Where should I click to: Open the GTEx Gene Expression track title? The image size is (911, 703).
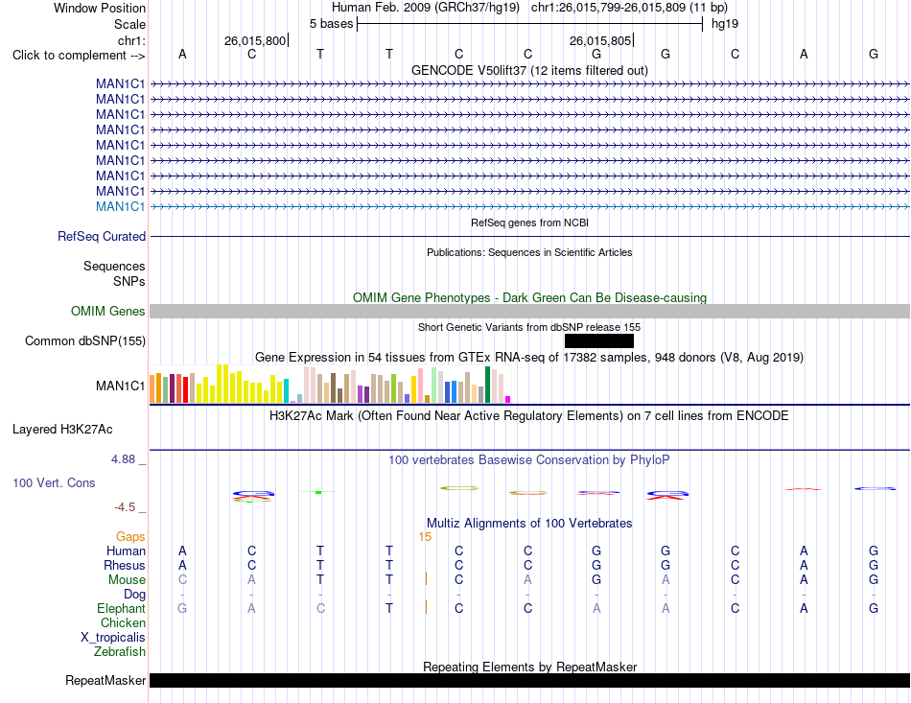[529, 358]
